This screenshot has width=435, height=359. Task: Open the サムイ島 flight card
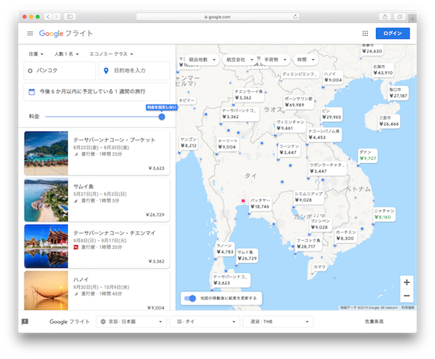point(97,200)
